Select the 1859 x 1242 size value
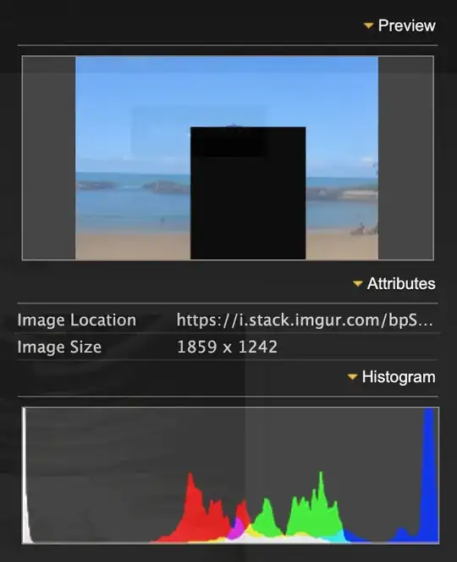The width and height of the screenshot is (457, 562). (x=227, y=347)
